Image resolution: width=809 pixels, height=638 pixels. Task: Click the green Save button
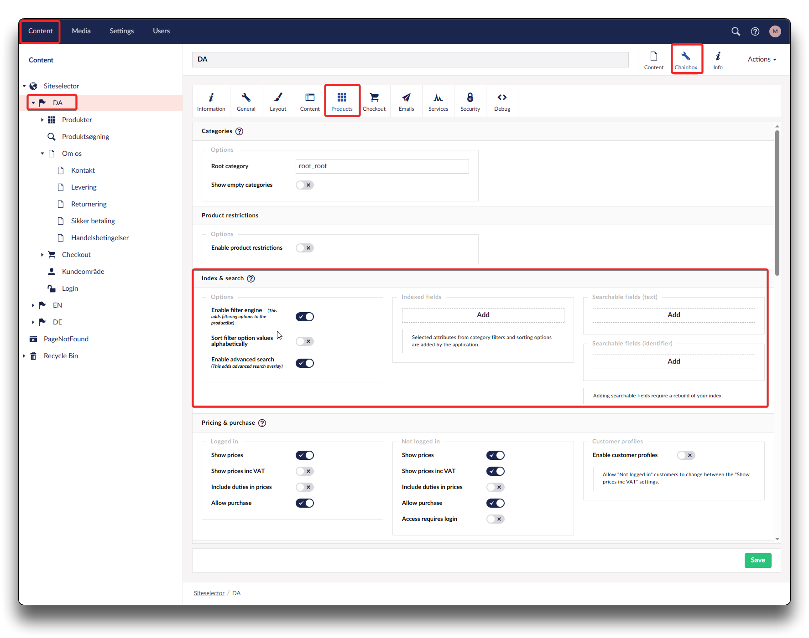click(x=757, y=560)
